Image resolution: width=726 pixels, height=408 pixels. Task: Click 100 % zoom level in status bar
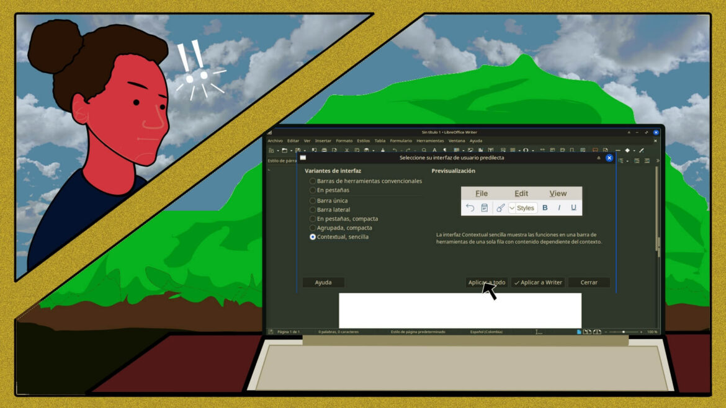pos(652,332)
